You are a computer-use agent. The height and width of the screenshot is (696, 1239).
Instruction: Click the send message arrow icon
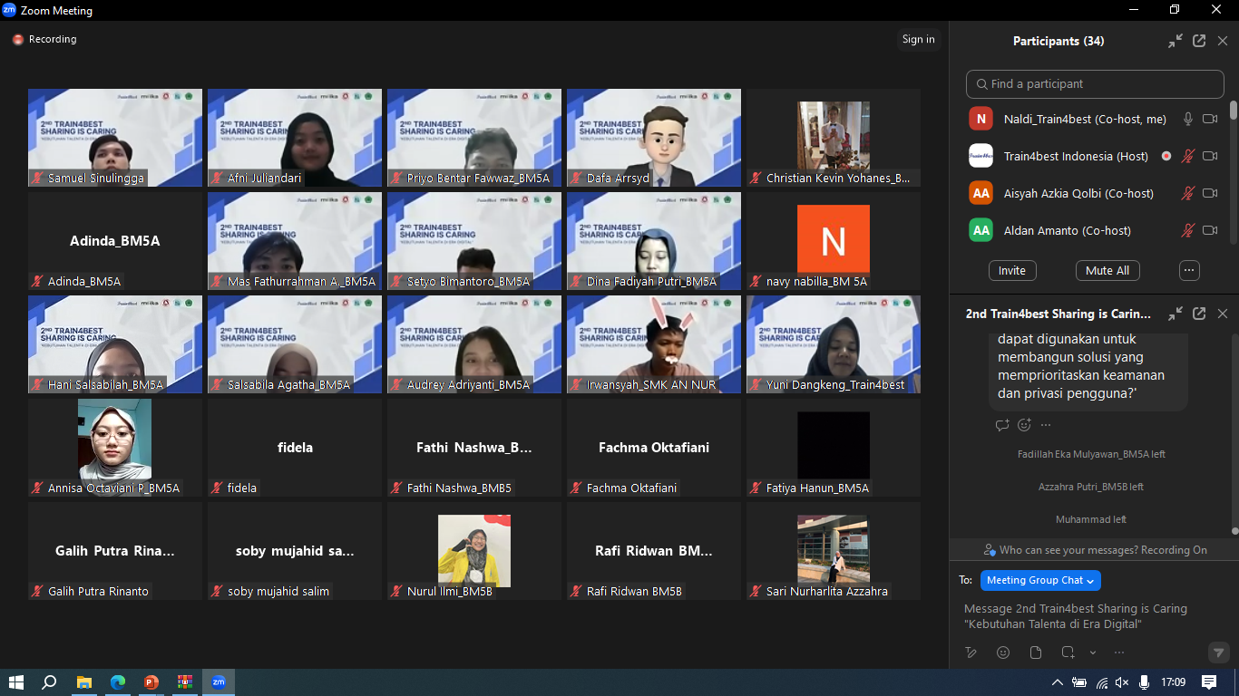coord(1218,652)
